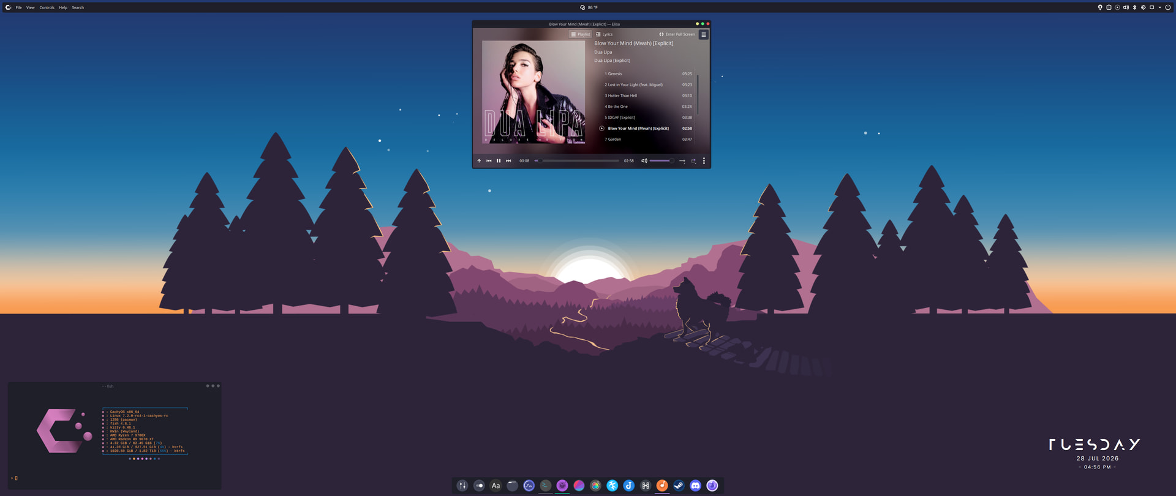Screen dimensions: 1176x496
Task: Open the blue J music note dock icon
Action: [x=629, y=486]
